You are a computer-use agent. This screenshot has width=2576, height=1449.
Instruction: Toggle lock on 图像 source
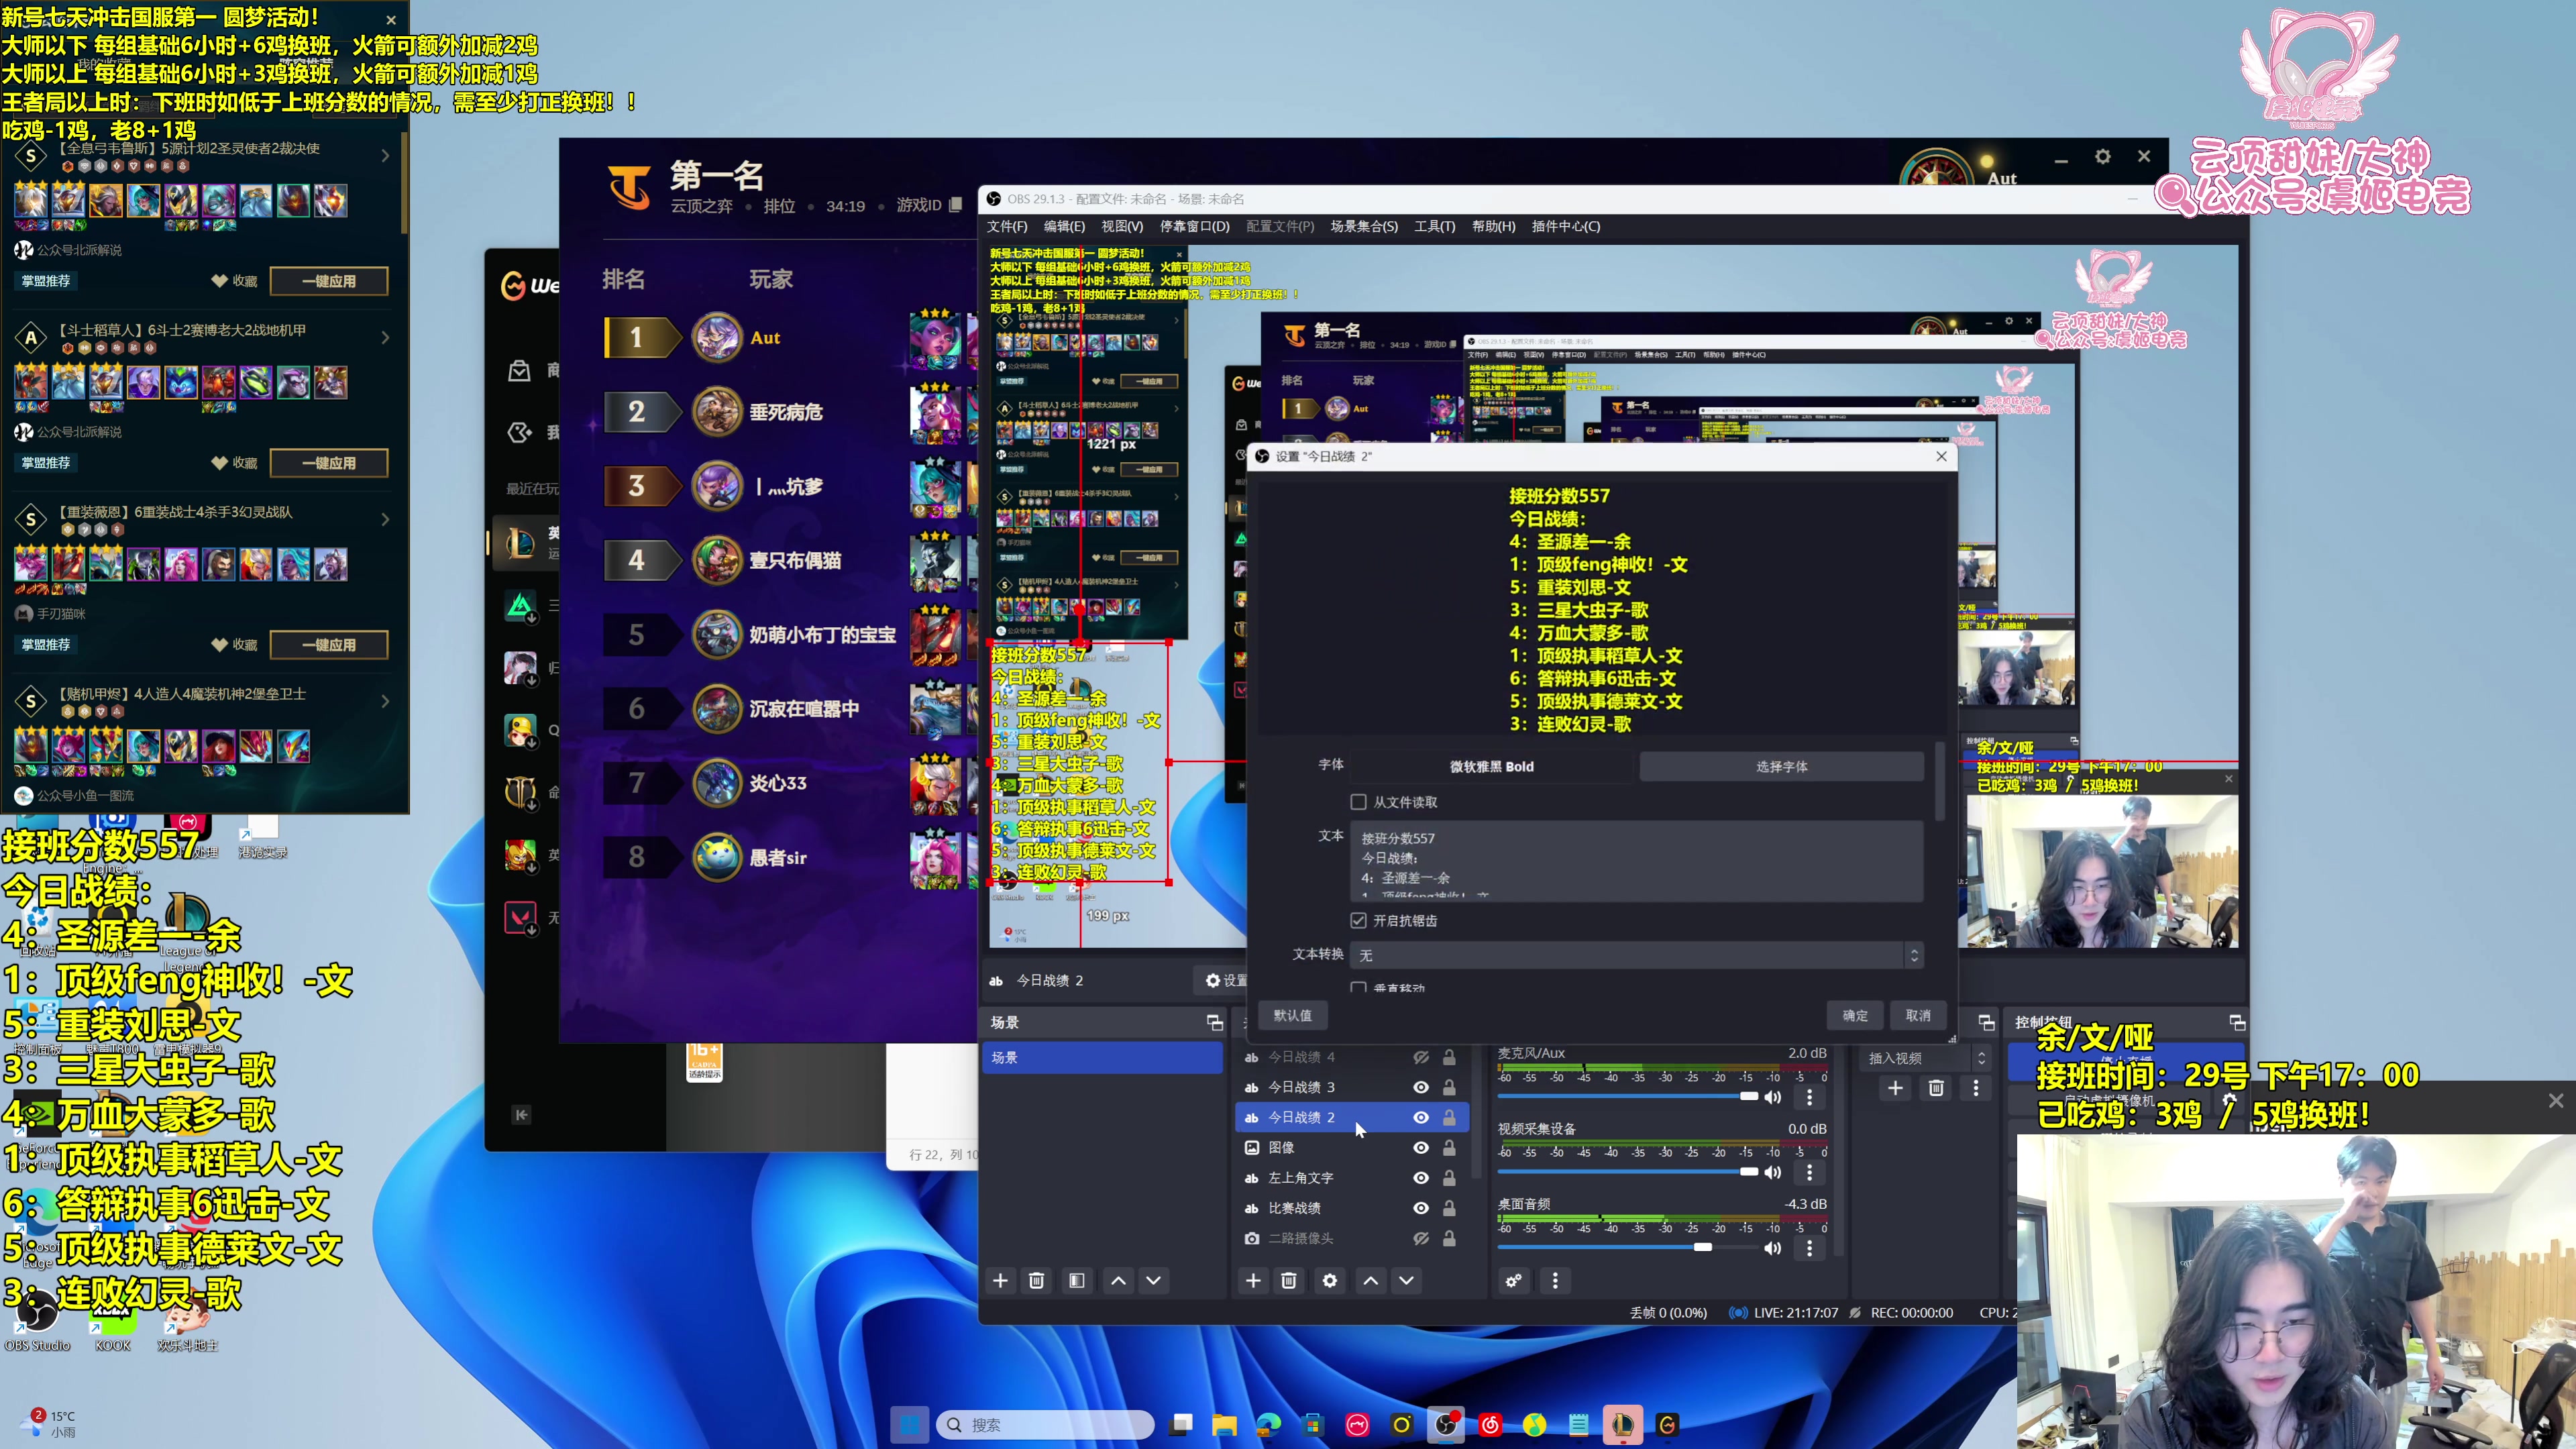coord(1449,1148)
